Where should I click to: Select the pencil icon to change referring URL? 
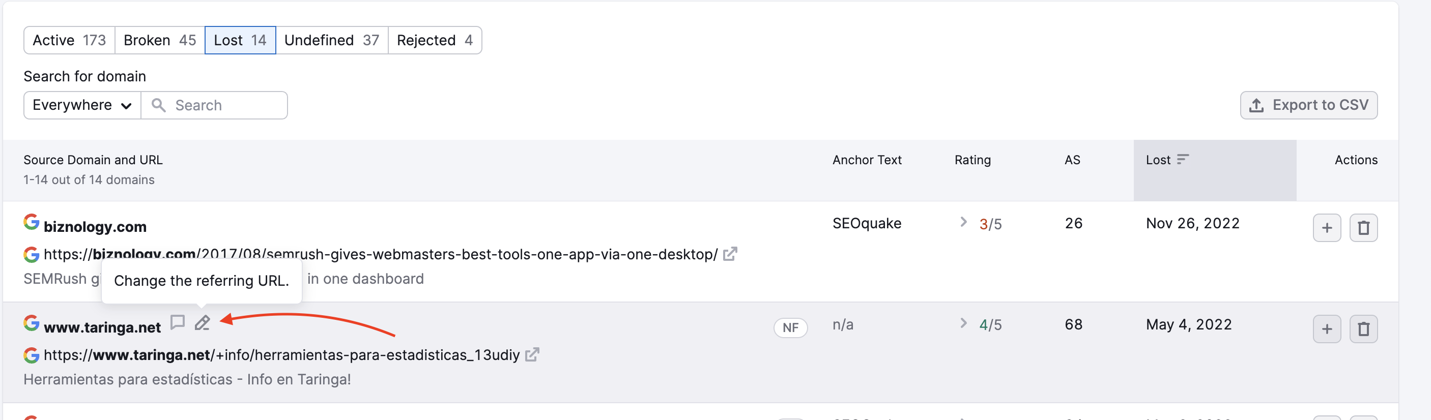click(x=202, y=322)
